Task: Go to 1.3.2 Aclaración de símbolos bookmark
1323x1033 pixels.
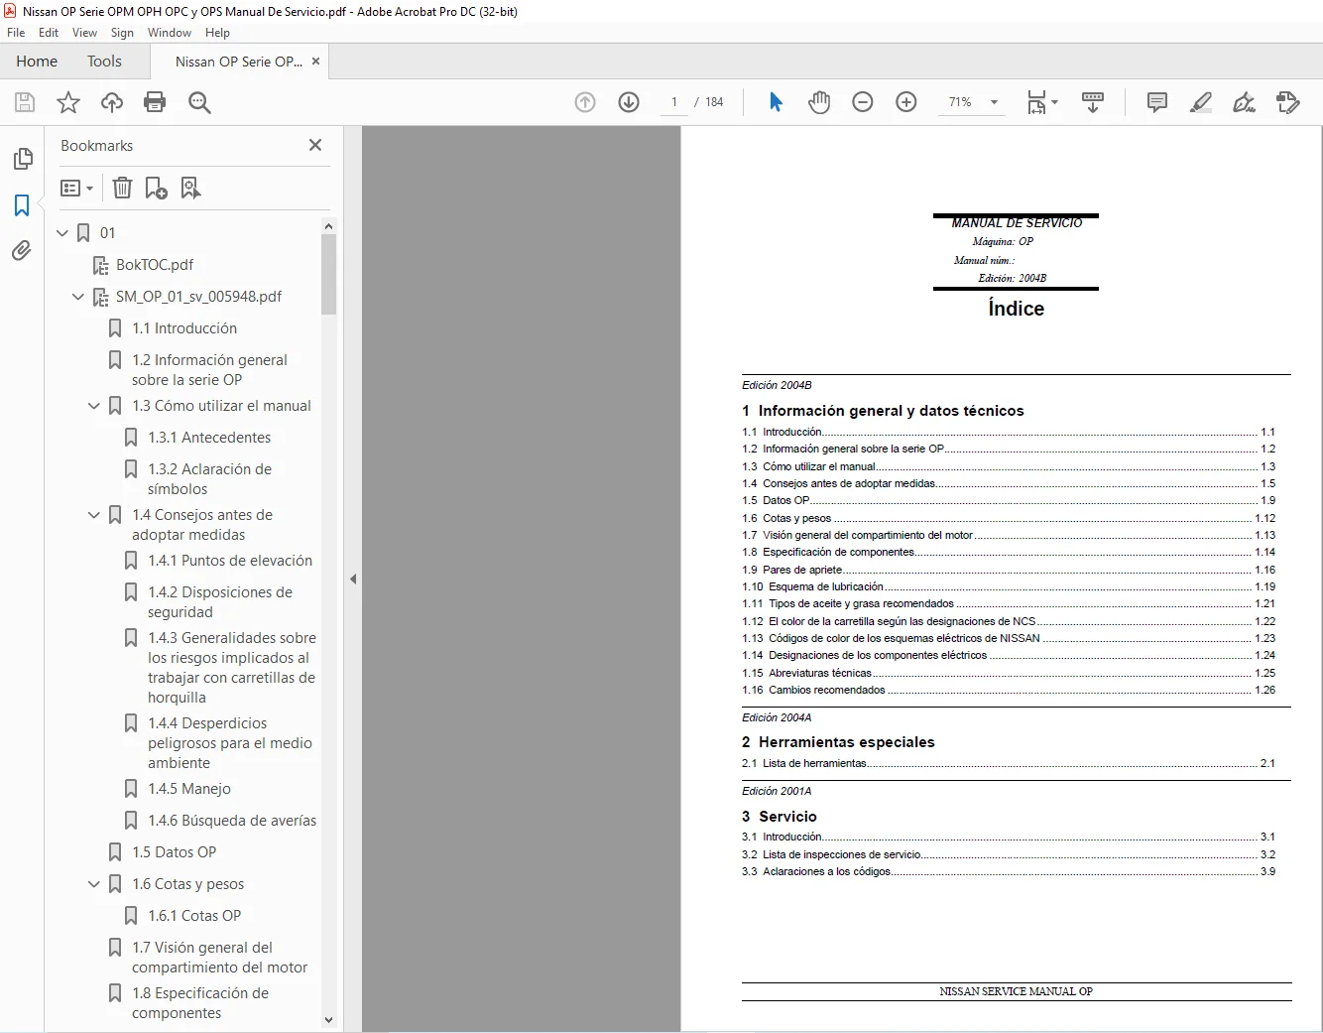Action: [209, 479]
